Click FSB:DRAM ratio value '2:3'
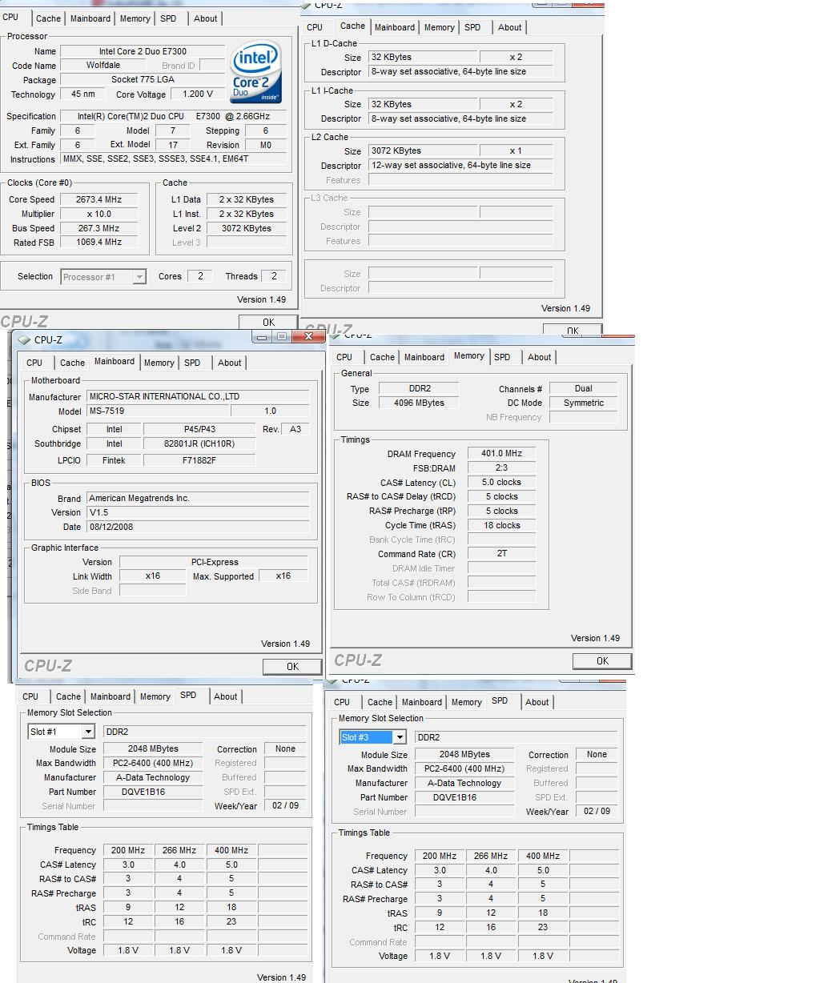This screenshot has height=983, width=820. click(501, 468)
